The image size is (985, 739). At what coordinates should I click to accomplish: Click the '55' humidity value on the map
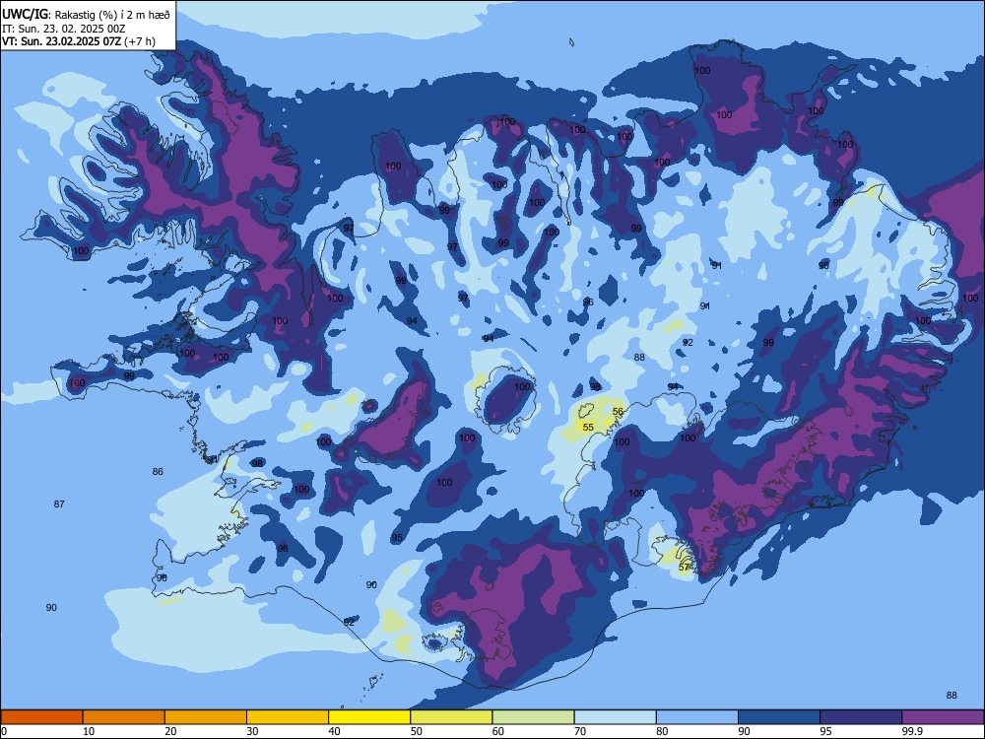click(588, 427)
